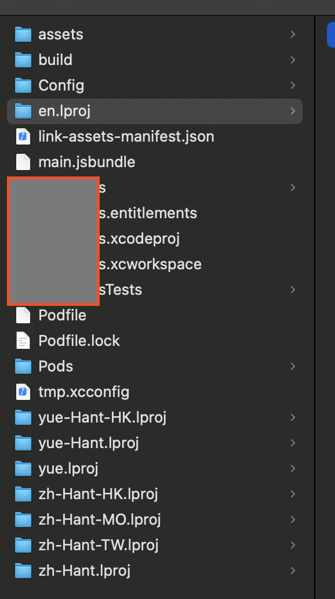Select the zh-Hant.lproj folder
The image size is (335, 599).
click(155, 571)
